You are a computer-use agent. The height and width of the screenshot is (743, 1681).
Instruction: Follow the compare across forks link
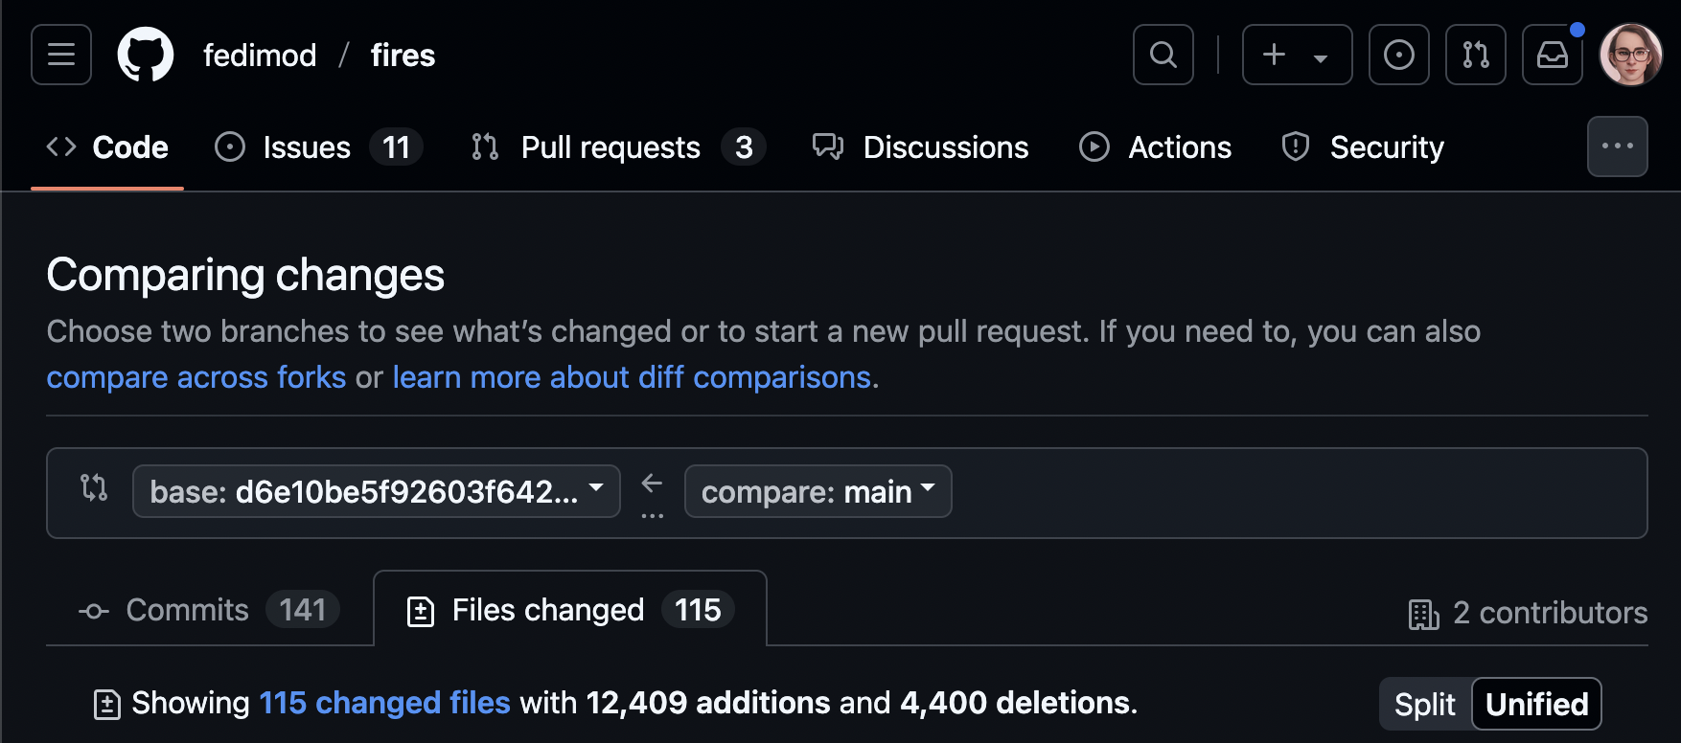[196, 377]
